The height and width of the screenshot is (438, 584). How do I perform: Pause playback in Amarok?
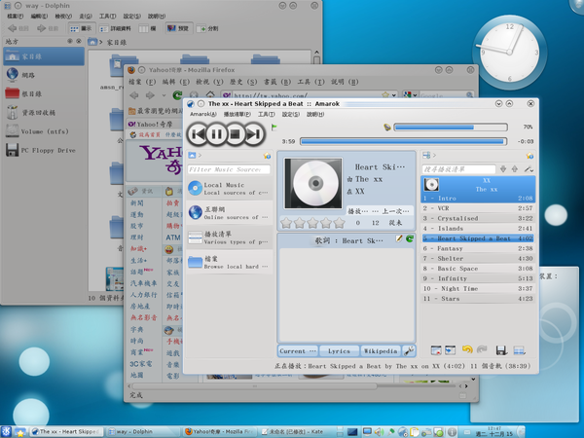click(216, 133)
